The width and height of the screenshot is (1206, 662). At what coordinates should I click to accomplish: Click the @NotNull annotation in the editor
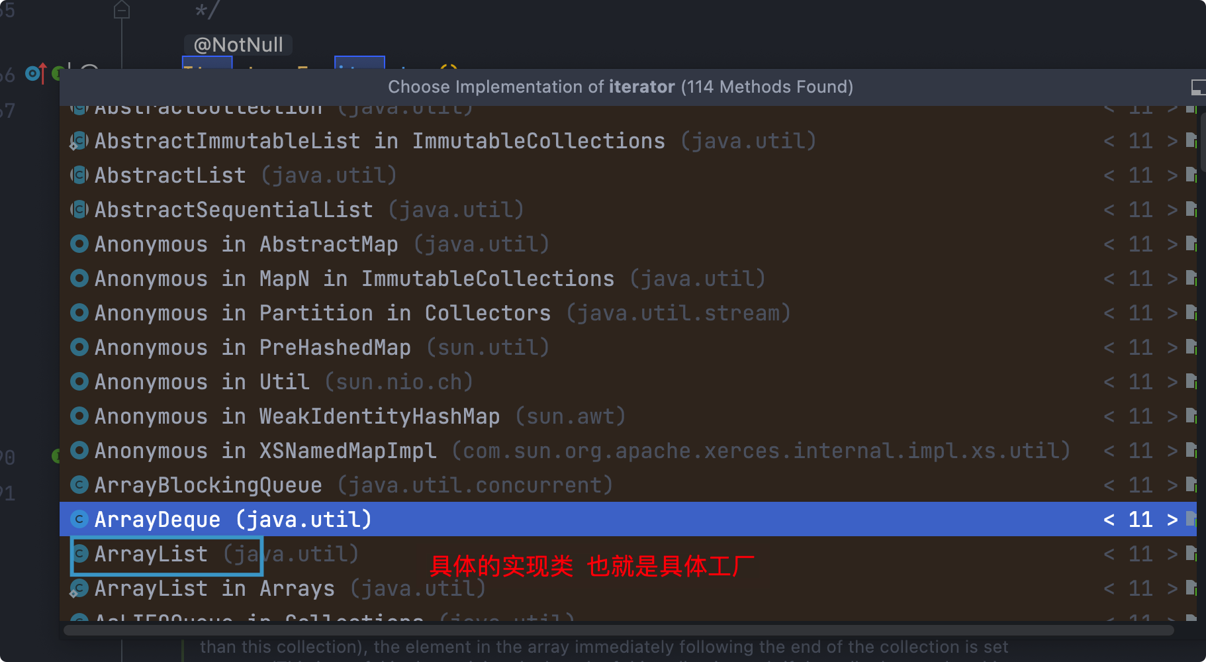coord(238,44)
